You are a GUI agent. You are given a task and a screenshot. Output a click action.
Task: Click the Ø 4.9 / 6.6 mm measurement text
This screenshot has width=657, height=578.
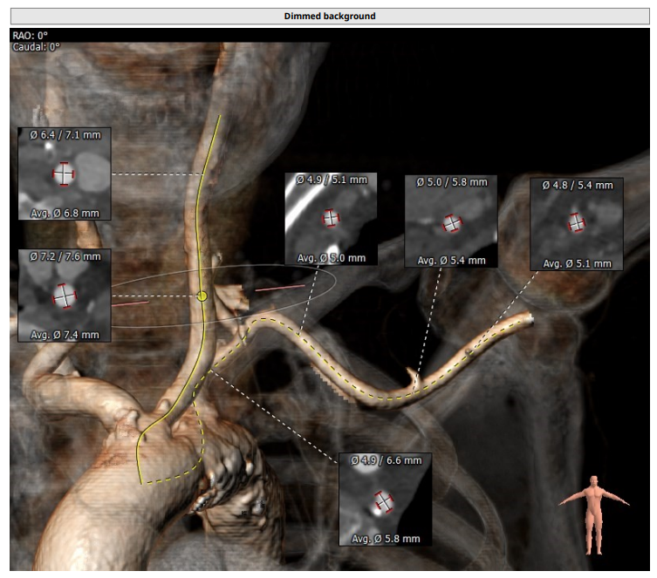[x=386, y=460]
